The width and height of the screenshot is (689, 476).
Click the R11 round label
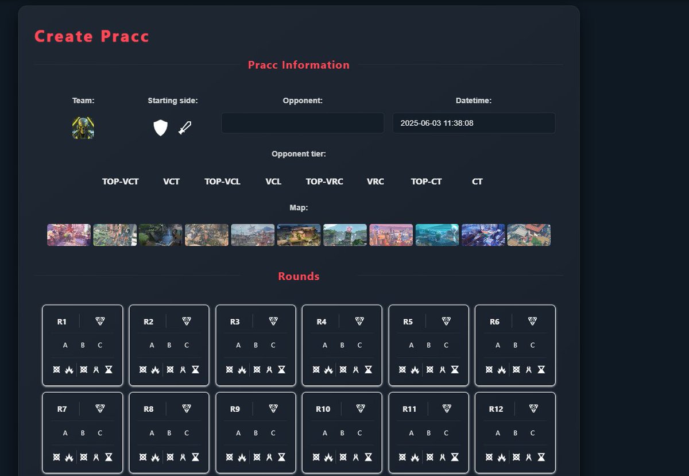(409, 409)
